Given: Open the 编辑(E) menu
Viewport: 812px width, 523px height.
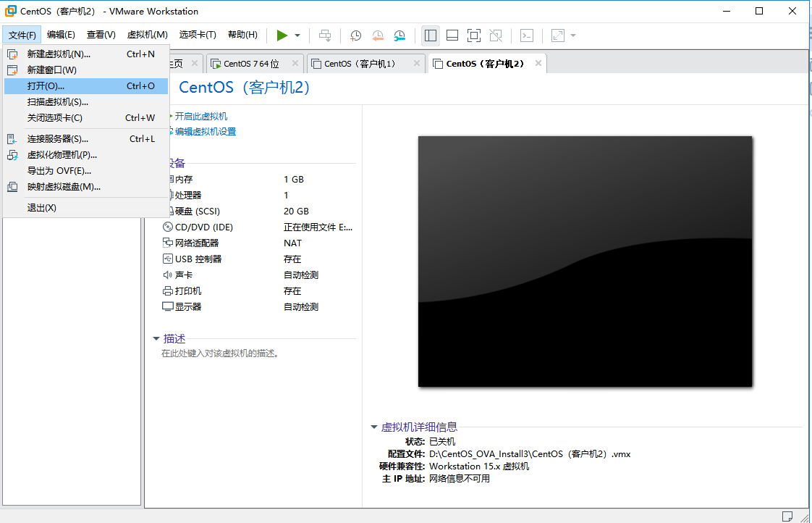Looking at the screenshot, I should (x=61, y=35).
